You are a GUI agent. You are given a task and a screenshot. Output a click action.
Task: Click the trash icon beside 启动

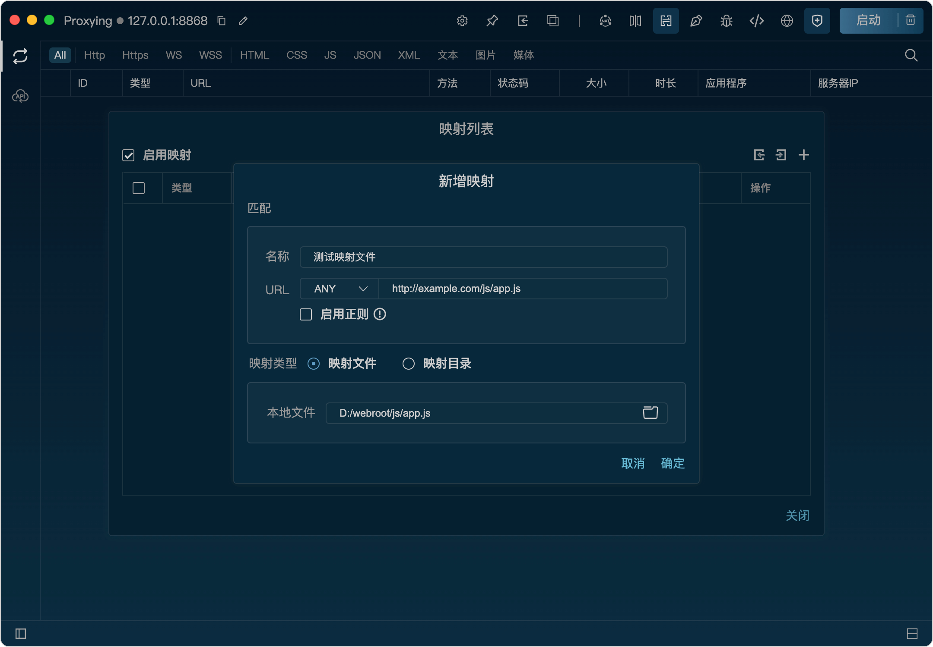[911, 20]
